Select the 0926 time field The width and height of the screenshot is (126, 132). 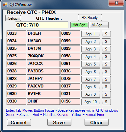coord(16,64)
